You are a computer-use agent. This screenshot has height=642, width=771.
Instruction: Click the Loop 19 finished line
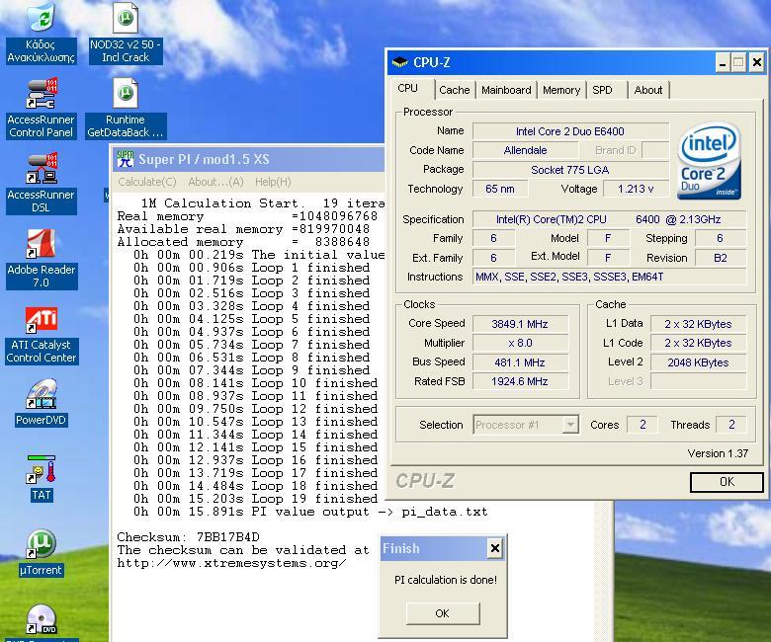coord(256,499)
